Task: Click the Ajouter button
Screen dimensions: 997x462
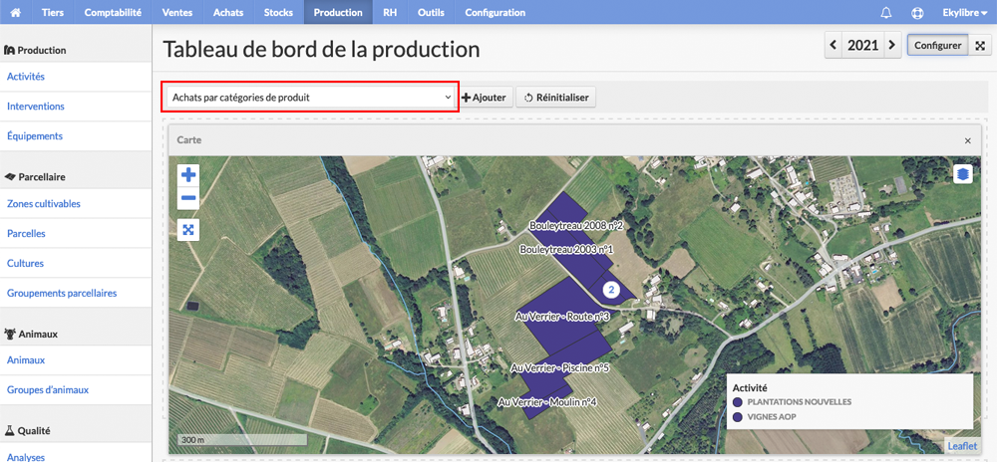Action: click(x=485, y=98)
